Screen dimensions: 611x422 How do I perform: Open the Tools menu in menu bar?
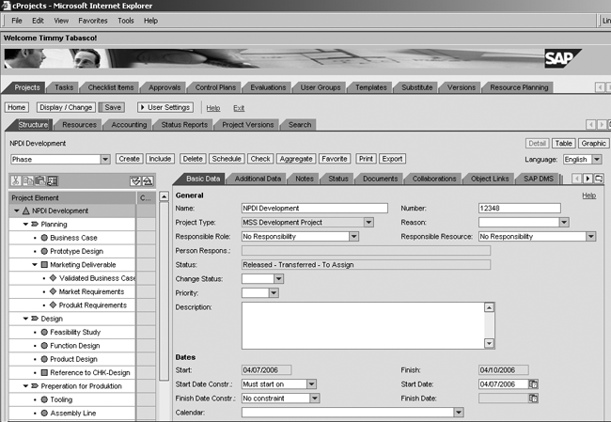click(x=126, y=21)
